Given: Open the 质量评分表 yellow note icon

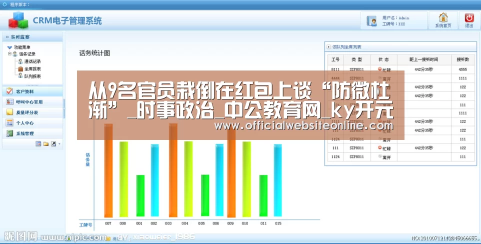Looking at the screenshot, I should [9, 112].
